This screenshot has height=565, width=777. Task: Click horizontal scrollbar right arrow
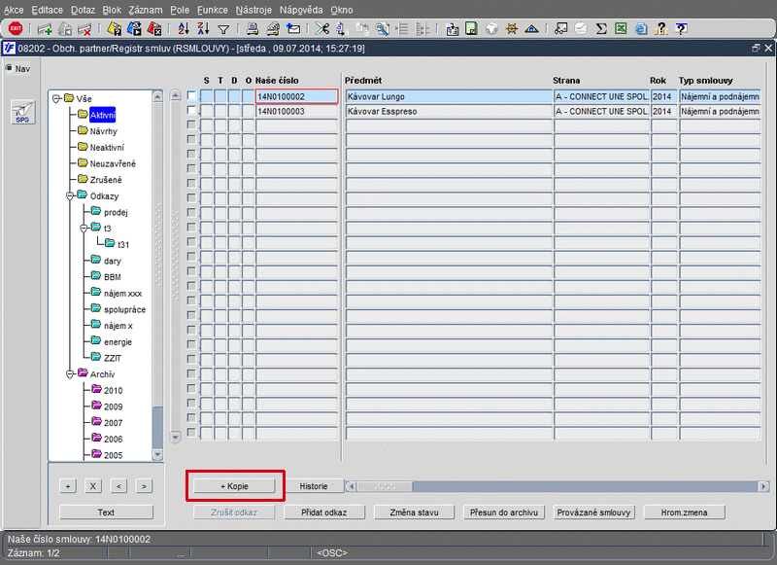pos(763,486)
